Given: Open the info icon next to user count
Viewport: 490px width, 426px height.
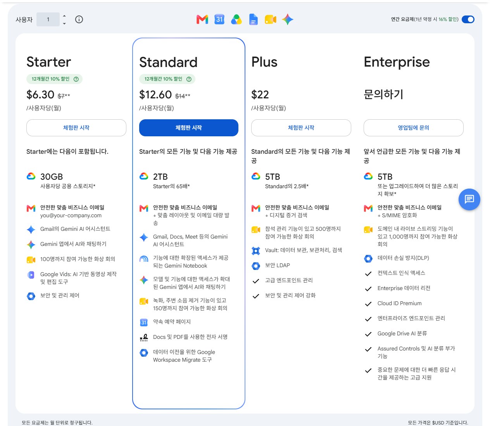Looking at the screenshot, I should click(79, 19).
